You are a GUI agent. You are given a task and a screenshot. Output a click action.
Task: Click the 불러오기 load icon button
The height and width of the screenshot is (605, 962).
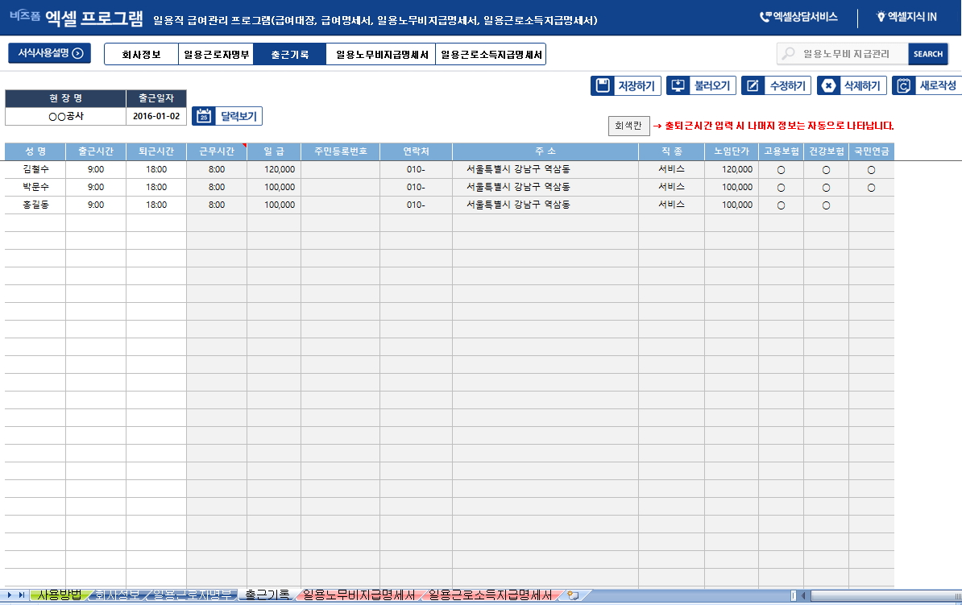point(678,86)
